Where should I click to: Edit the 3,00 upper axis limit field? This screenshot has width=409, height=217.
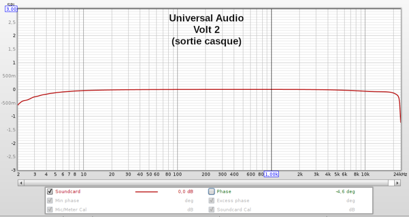(11, 9)
